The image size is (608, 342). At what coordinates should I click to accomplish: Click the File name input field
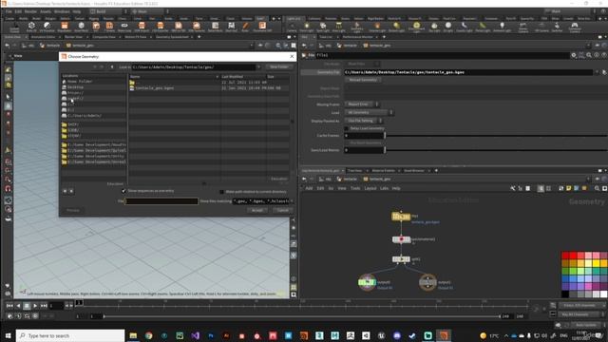click(x=161, y=201)
